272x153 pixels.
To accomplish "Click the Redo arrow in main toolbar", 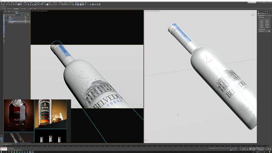I will [x=4, y=4].
